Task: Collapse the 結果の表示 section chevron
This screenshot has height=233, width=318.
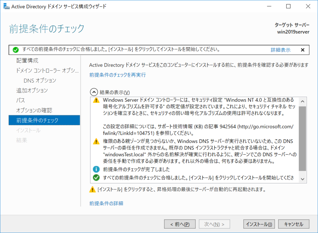Action: coord(94,92)
